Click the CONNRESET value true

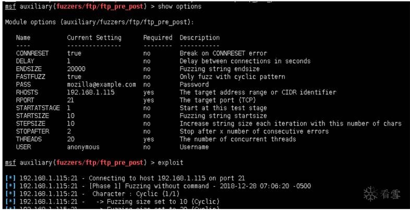point(74,53)
